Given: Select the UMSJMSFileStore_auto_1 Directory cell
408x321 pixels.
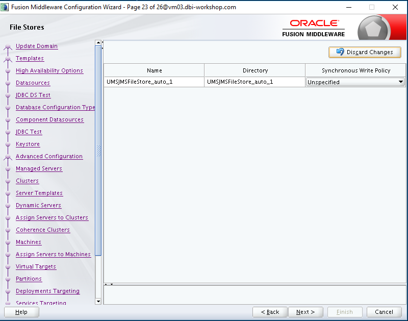Looking at the screenshot, I should (254, 82).
